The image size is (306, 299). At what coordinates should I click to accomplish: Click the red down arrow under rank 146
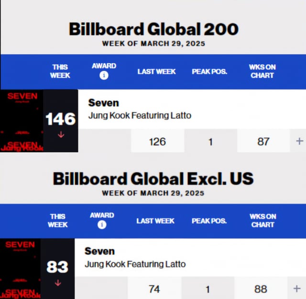(x=61, y=134)
